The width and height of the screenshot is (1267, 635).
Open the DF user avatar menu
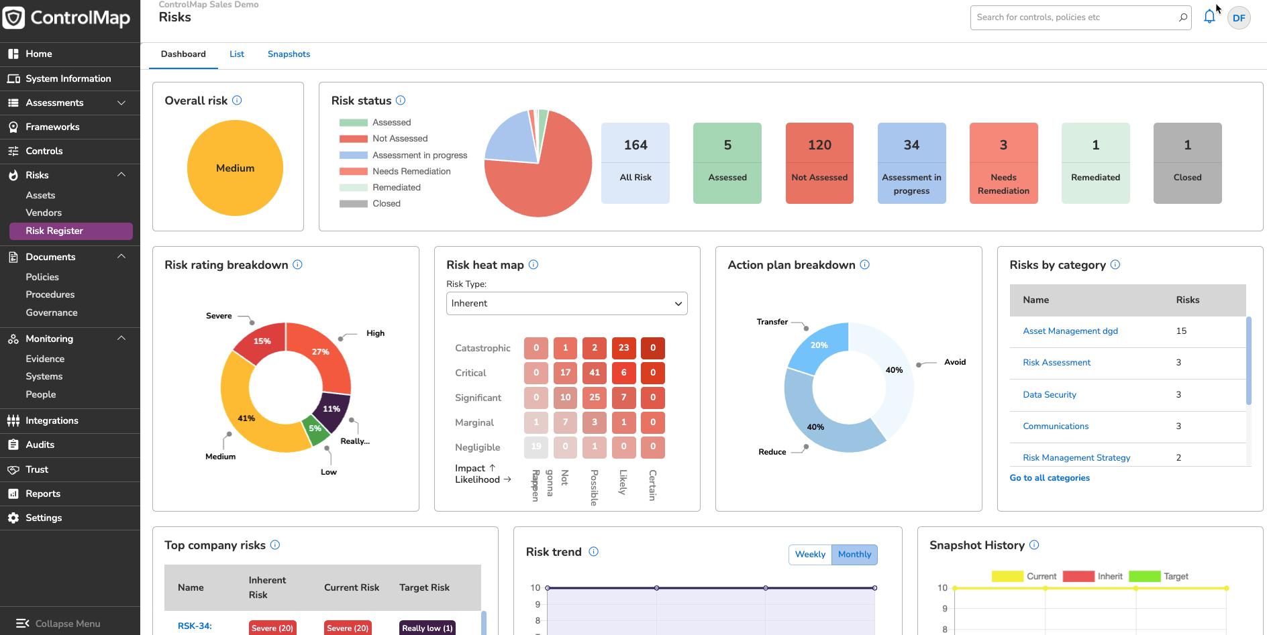[x=1239, y=18]
